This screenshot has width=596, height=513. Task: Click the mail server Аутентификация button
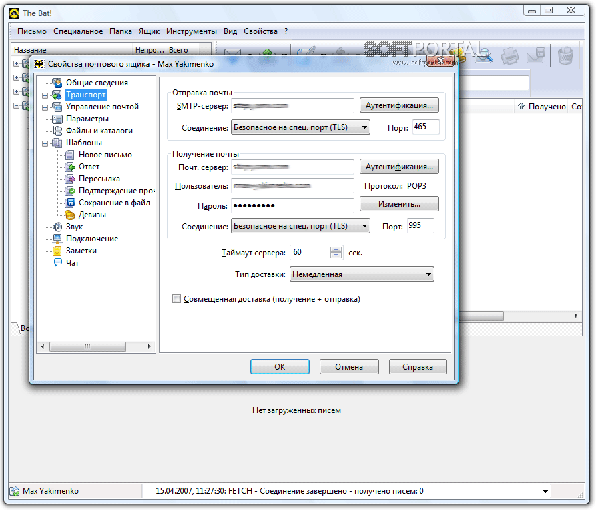pos(399,166)
